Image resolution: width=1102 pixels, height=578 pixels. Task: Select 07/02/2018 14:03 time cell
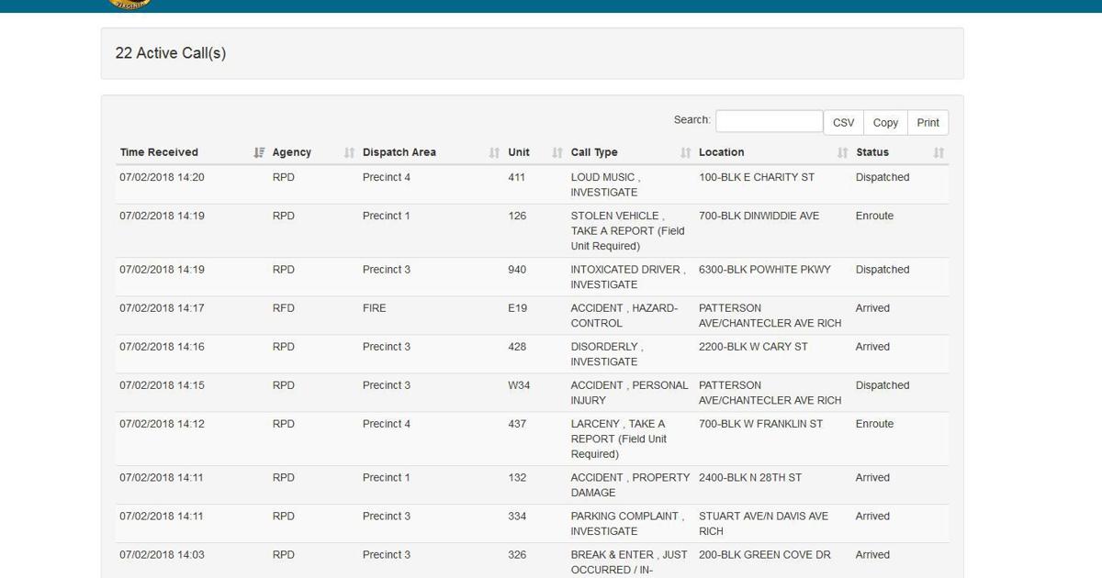coord(162,554)
